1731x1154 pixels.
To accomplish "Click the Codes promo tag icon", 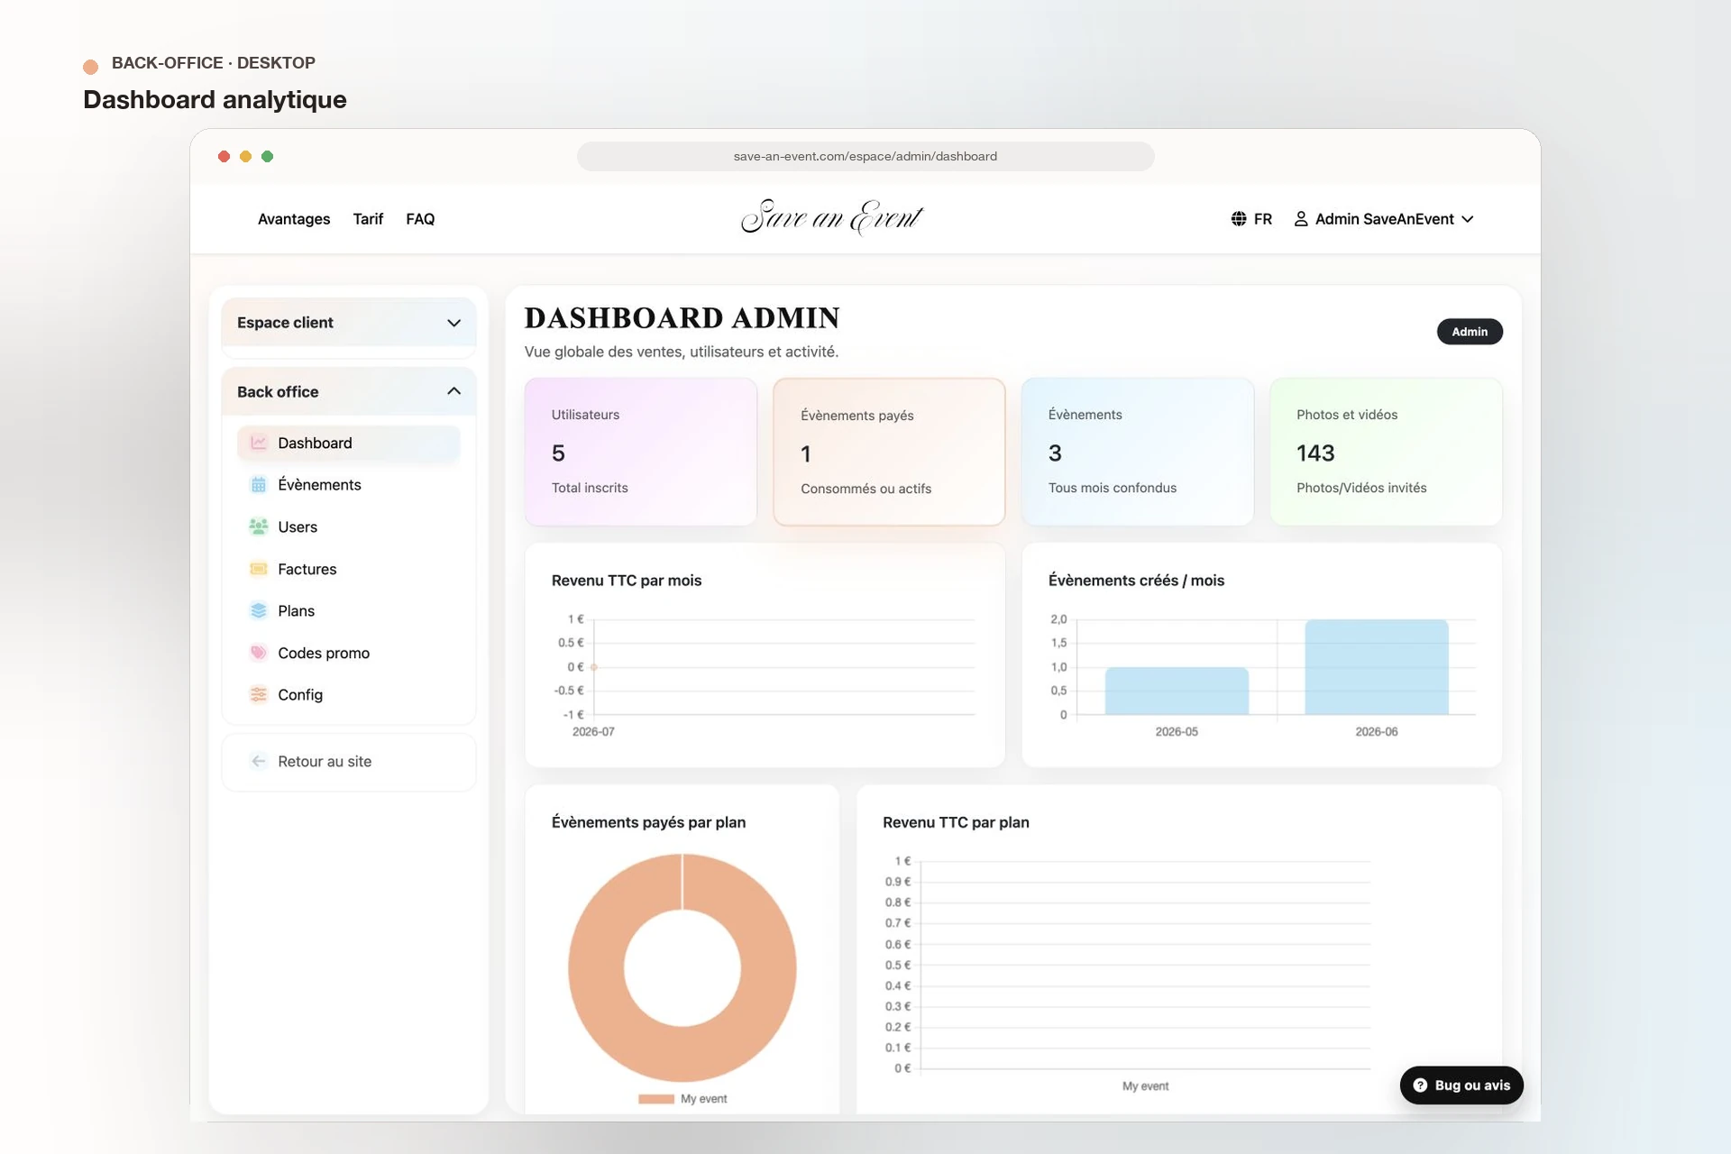I will click(259, 653).
